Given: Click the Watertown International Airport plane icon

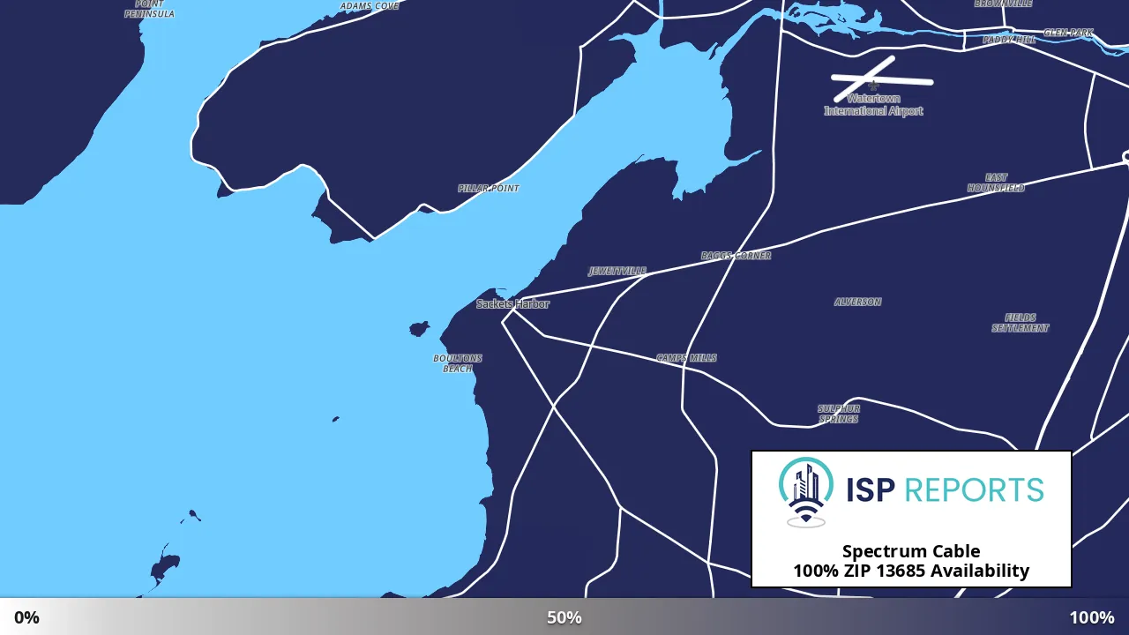Looking at the screenshot, I should (873, 86).
